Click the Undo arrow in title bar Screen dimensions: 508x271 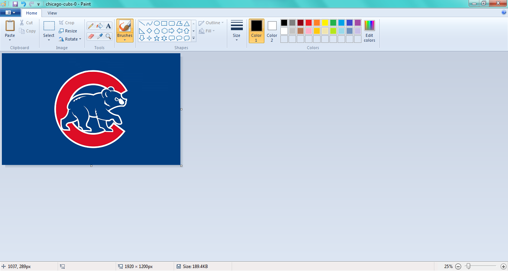click(x=23, y=4)
